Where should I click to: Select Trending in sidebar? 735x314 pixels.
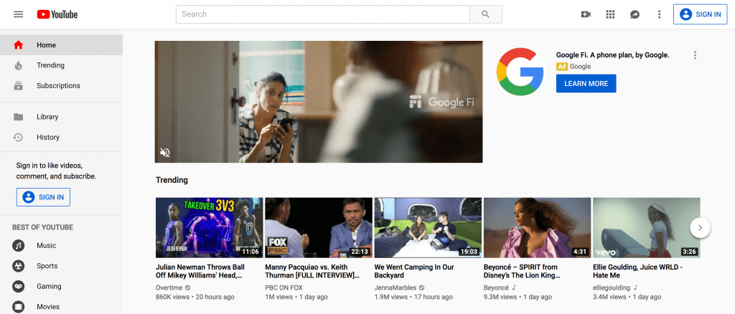point(62,65)
